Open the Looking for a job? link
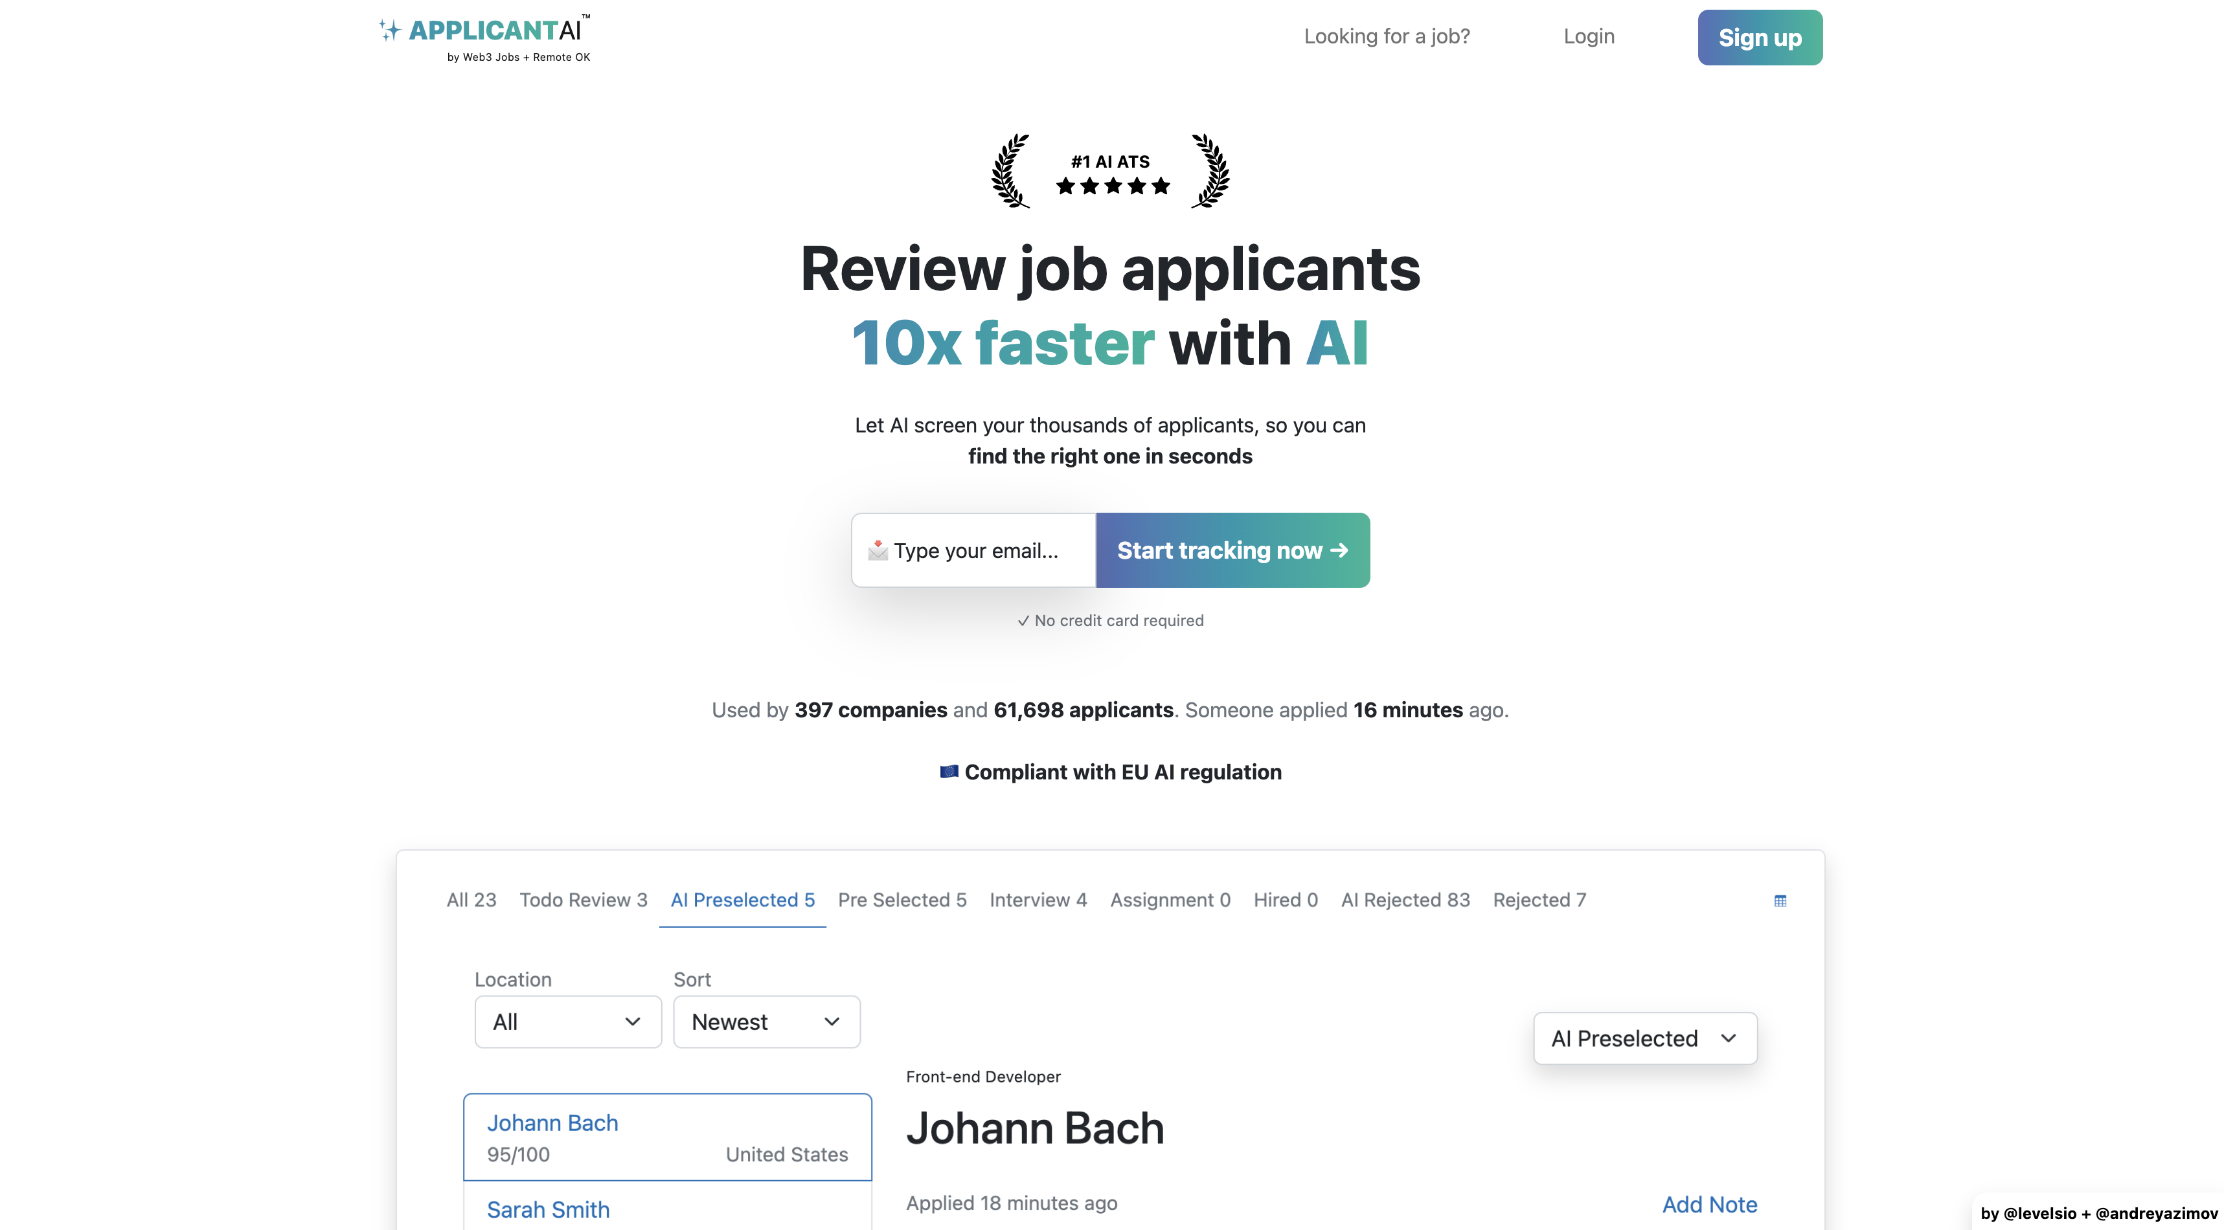This screenshot has width=2224, height=1230. tap(1387, 36)
